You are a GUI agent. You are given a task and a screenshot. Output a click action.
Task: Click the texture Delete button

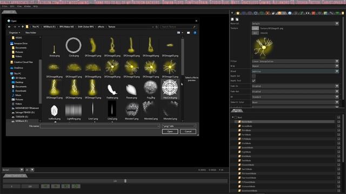tap(255, 33)
